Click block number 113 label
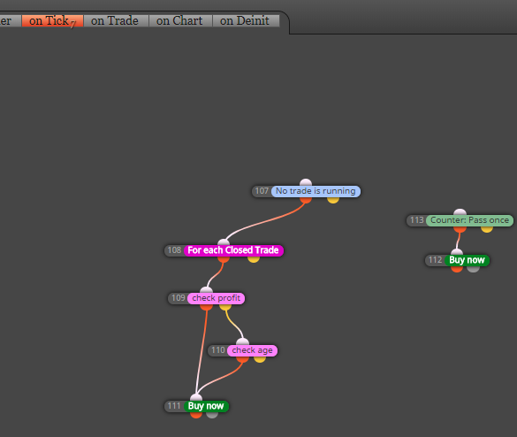The width and height of the screenshot is (517, 437). click(x=417, y=220)
